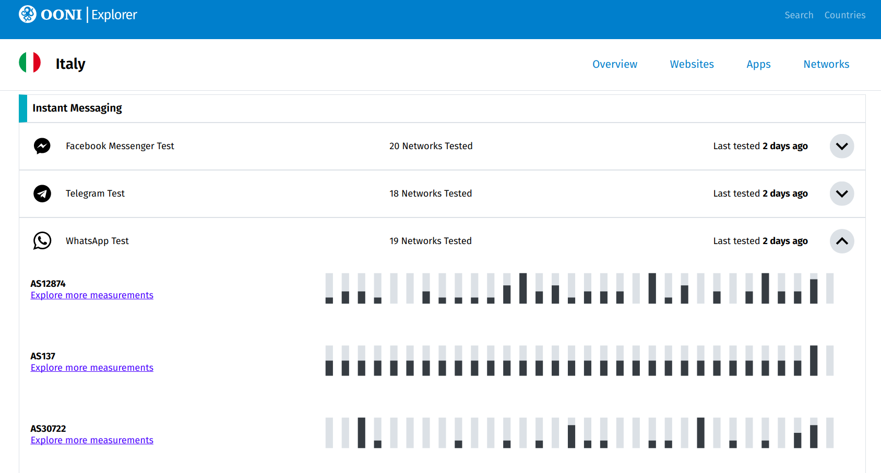Open the Search page
881x473 pixels.
point(799,15)
